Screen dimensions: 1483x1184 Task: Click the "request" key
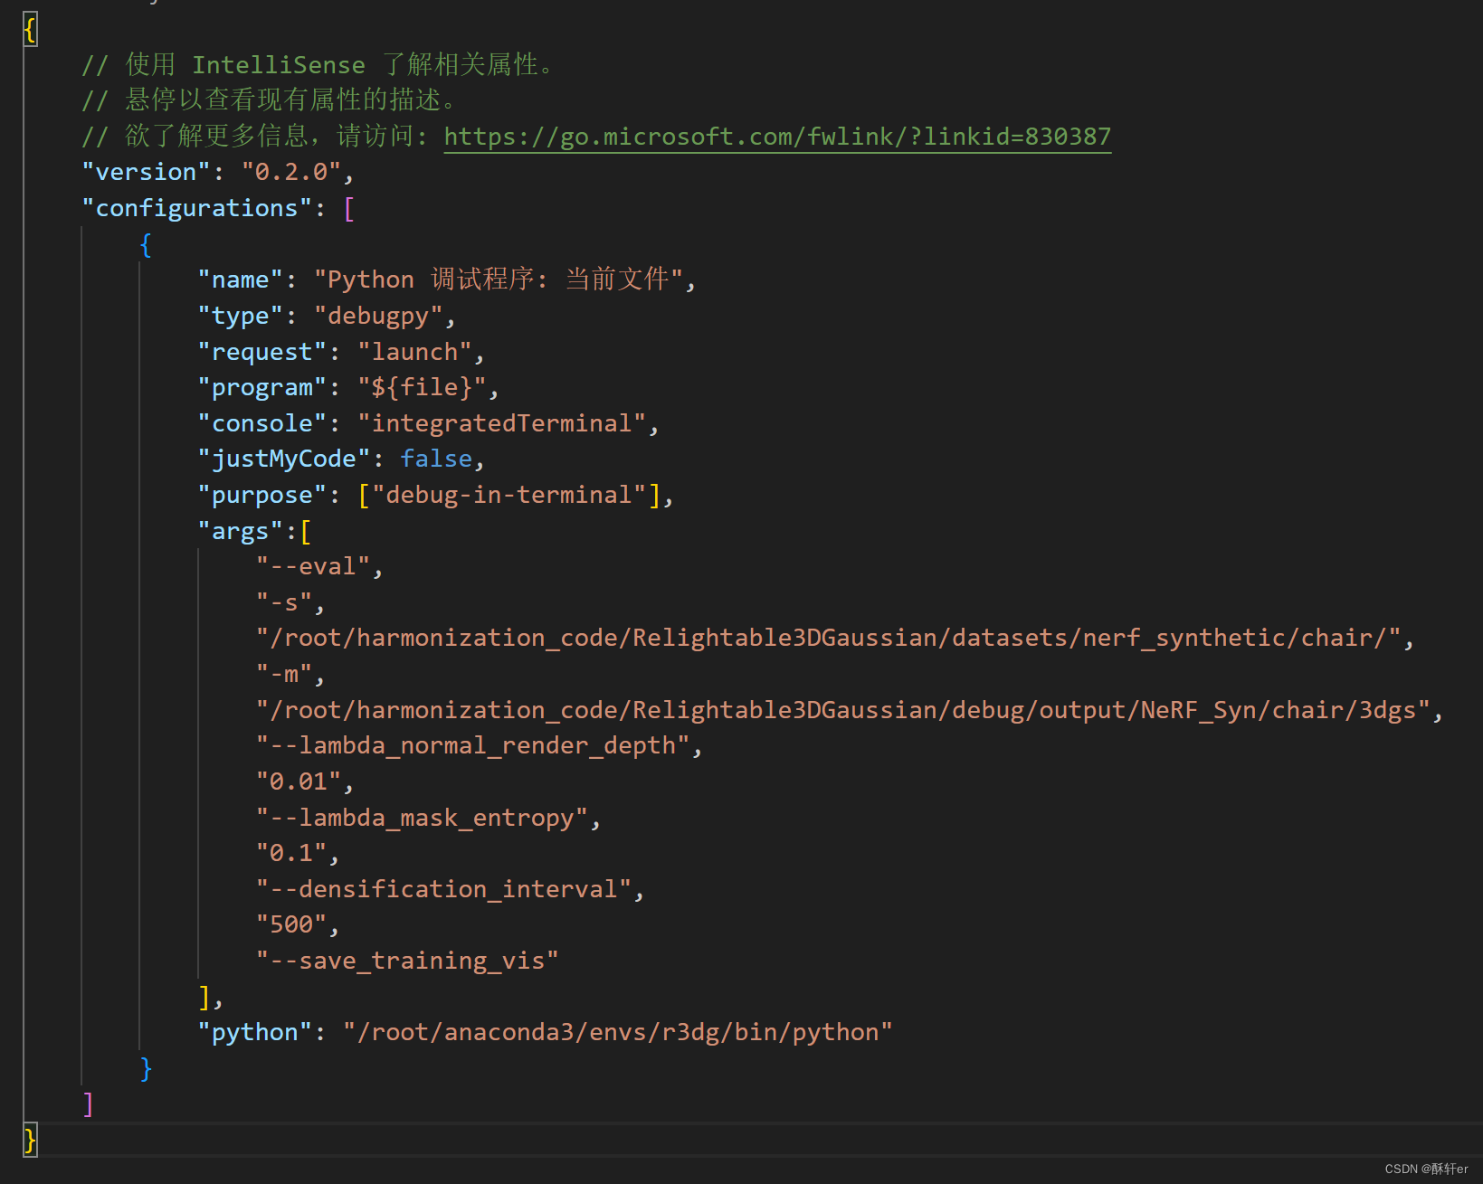tap(262, 352)
